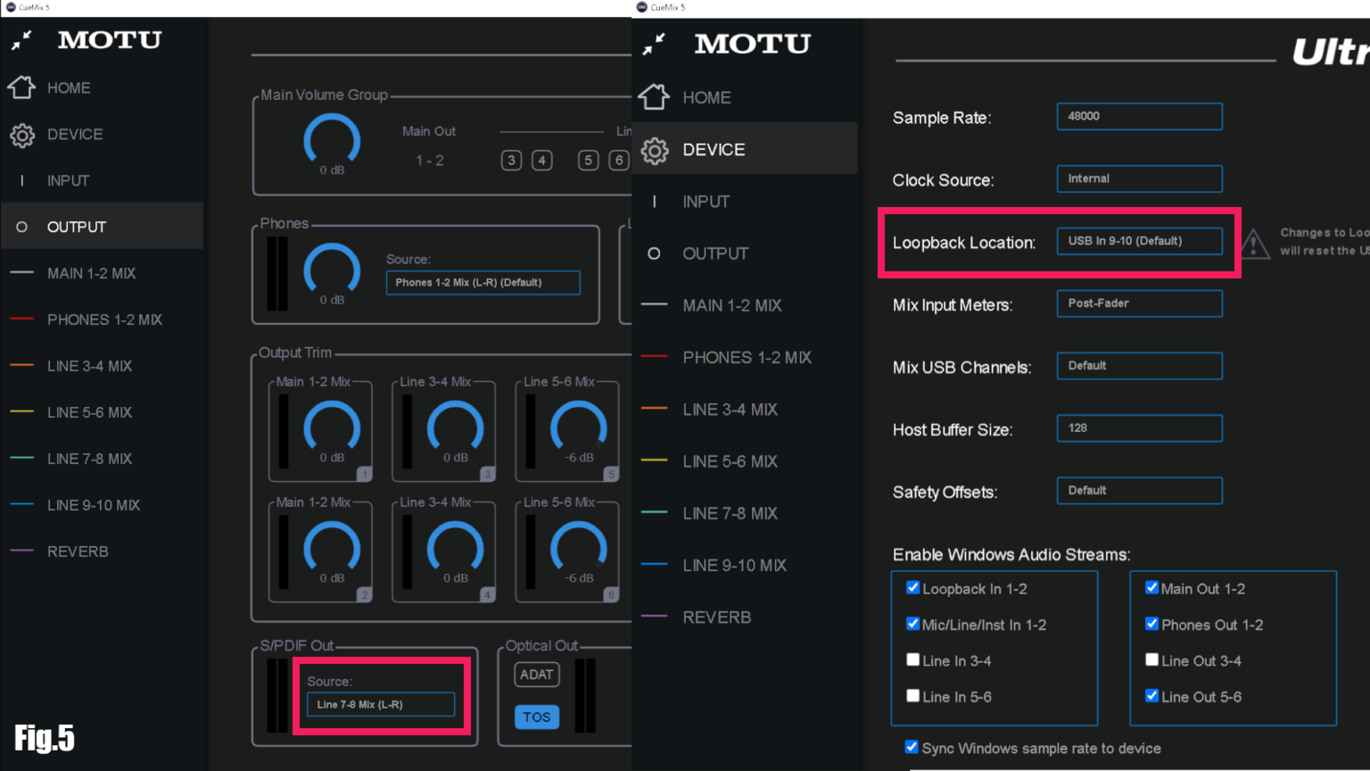Toggle channel 3 in Main Volume Group
Viewport: 1370px width, 771px height.
click(x=511, y=161)
